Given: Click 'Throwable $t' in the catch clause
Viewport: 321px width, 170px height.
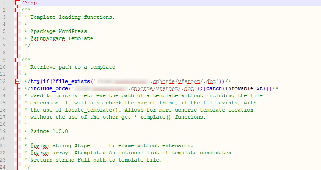Looking at the screenshot, I should tap(244, 88).
